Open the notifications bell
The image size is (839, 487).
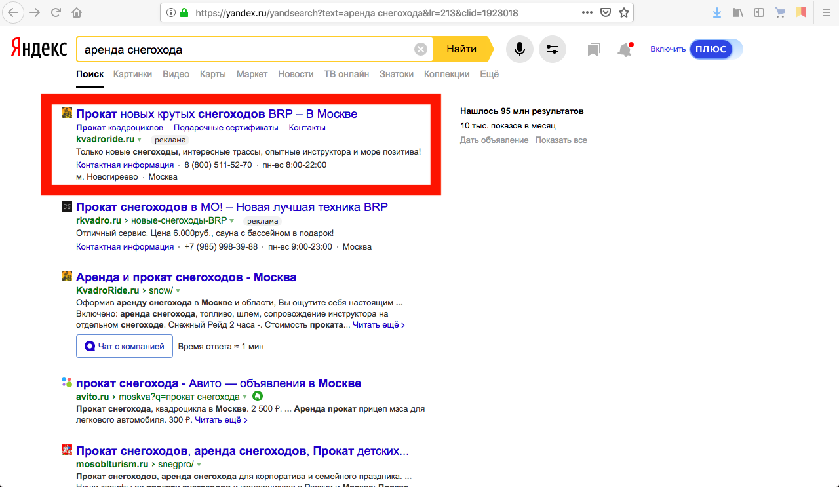[x=625, y=50]
